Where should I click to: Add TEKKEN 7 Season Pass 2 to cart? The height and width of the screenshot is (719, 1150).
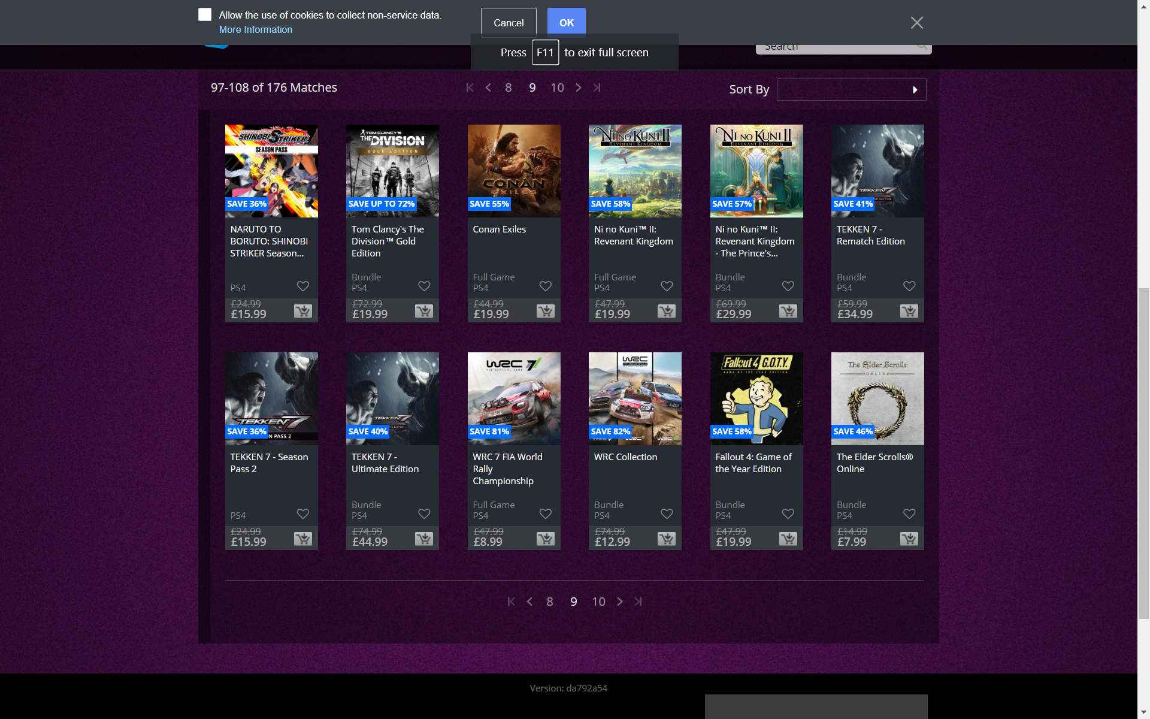pyautogui.click(x=302, y=539)
